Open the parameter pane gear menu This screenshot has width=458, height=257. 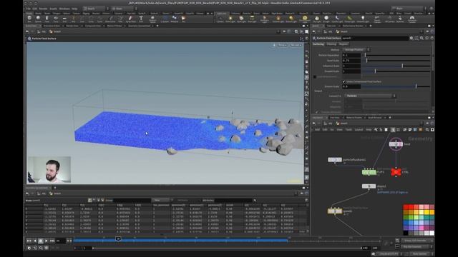pos(411,38)
